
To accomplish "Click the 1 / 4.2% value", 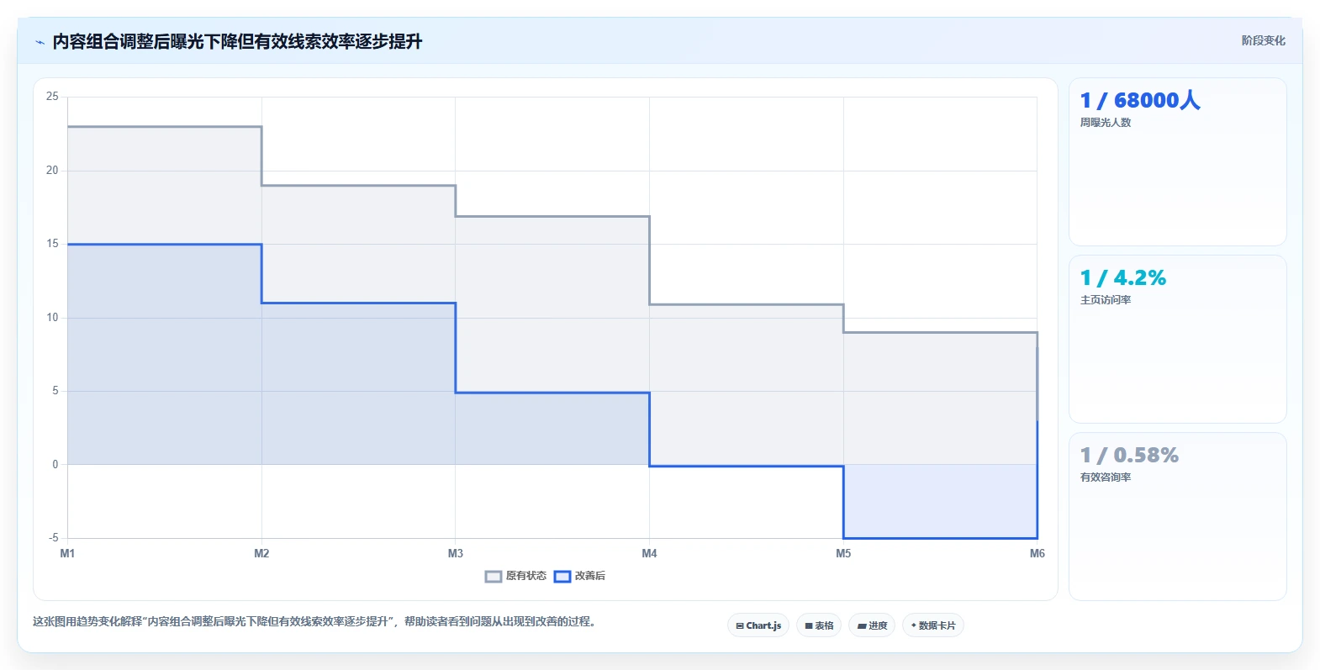I will point(1123,278).
